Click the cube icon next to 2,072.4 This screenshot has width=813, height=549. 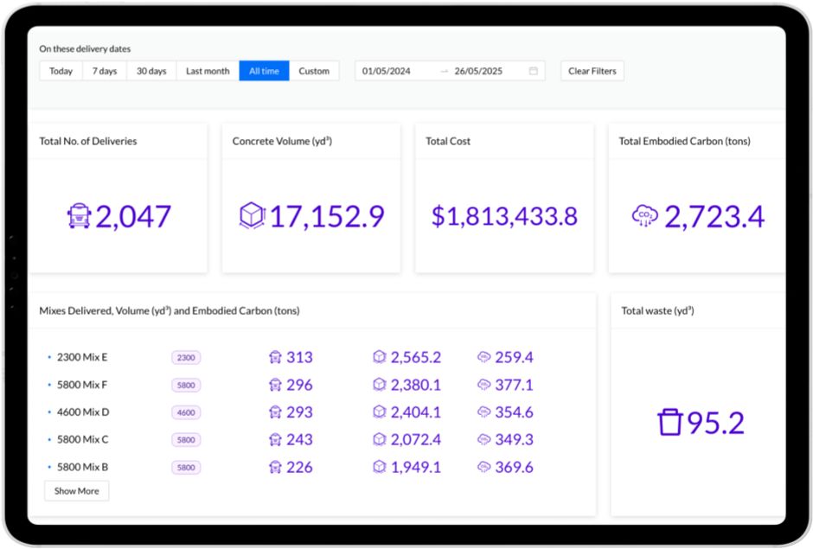tap(380, 439)
